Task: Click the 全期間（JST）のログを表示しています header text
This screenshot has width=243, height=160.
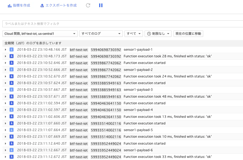Action: tap(33, 43)
